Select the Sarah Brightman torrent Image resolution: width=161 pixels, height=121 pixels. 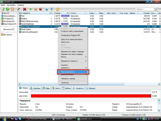coord(89,24)
